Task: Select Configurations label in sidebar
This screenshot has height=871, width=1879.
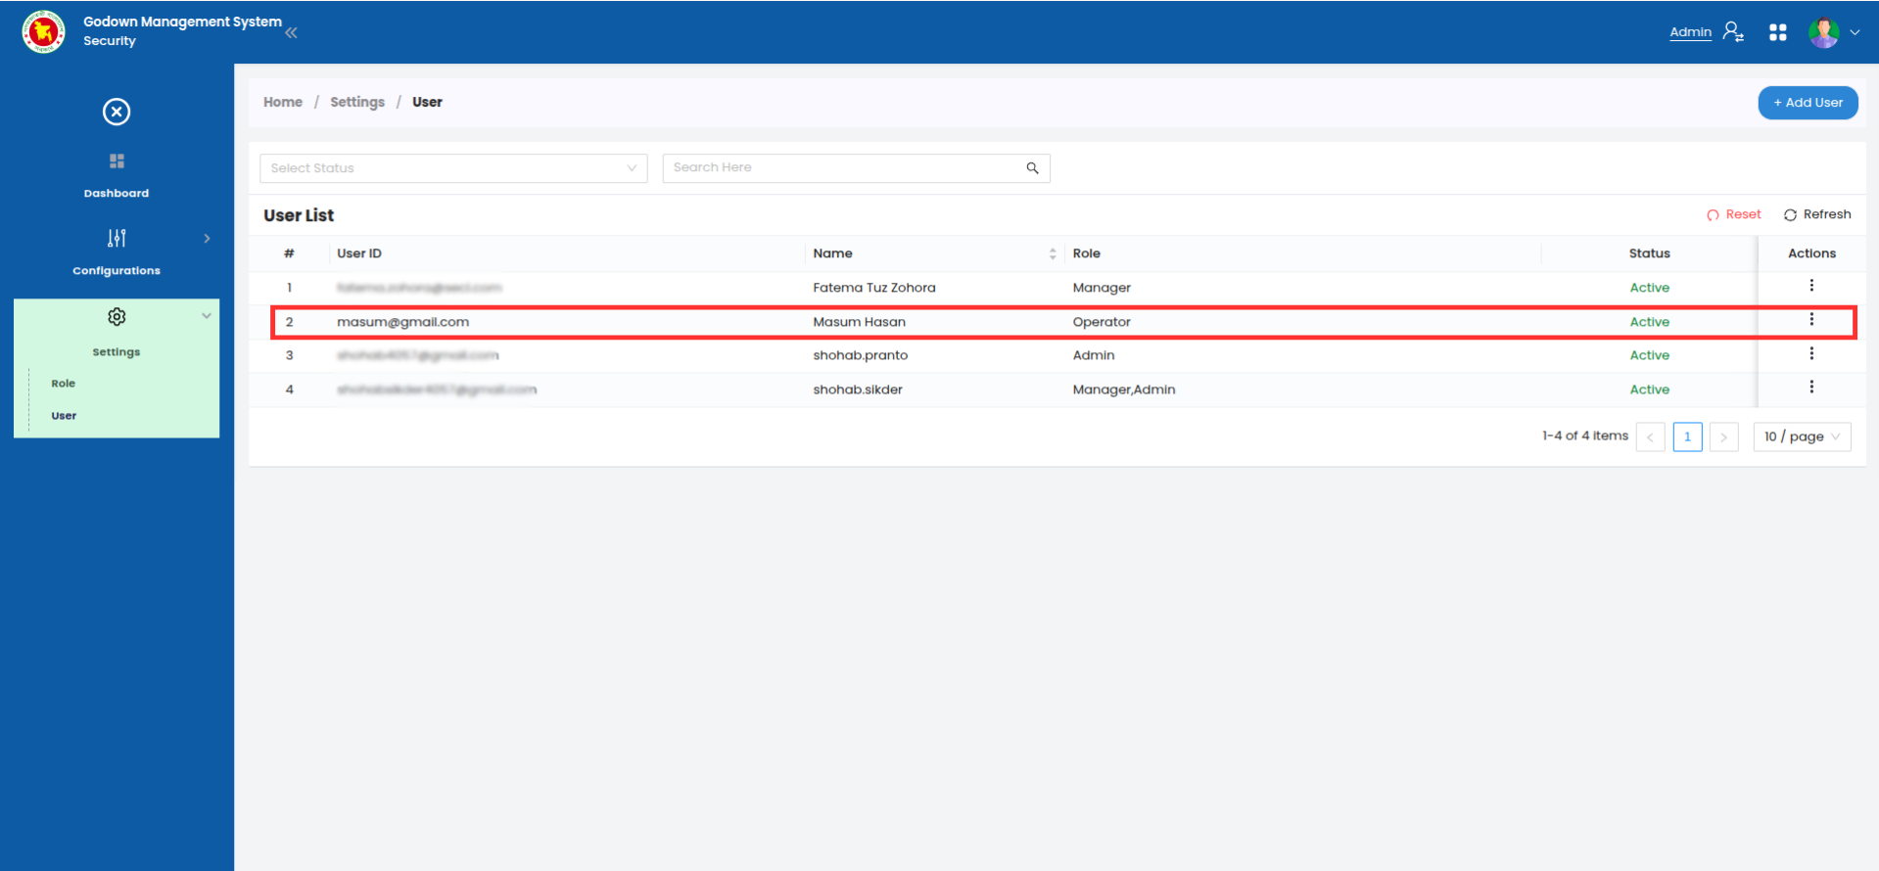Action: 117,271
